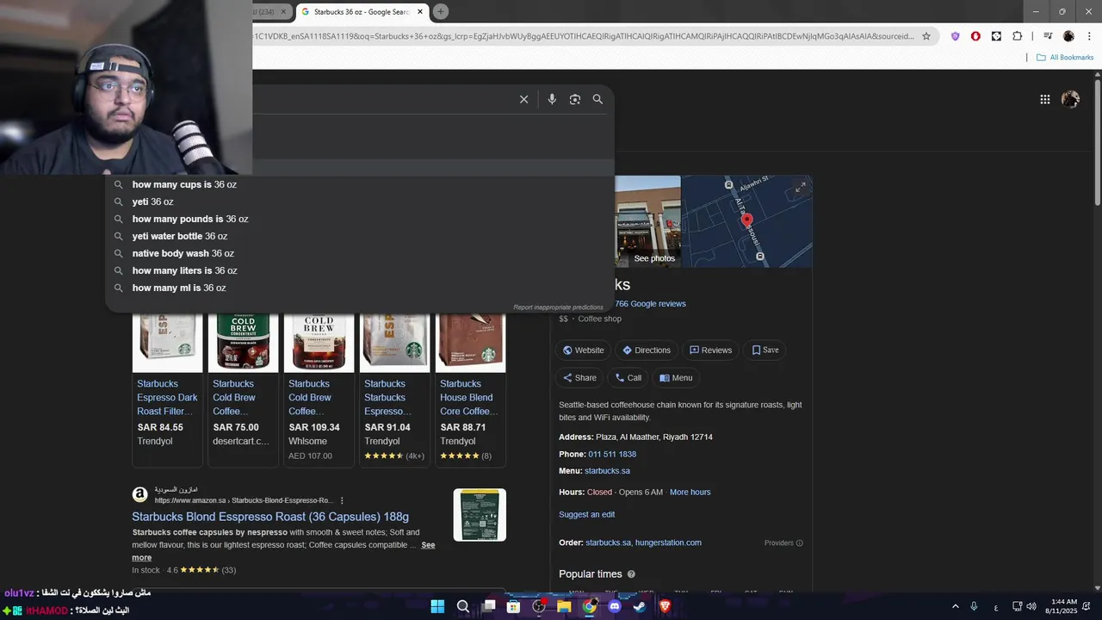
Task: Open Google Lens image search
Action: (x=575, y=99)
